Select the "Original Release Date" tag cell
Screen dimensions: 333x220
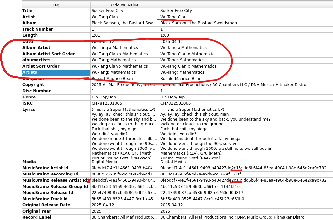pos(56,205)
